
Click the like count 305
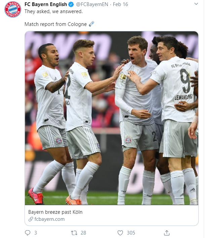tap(131, 233)
